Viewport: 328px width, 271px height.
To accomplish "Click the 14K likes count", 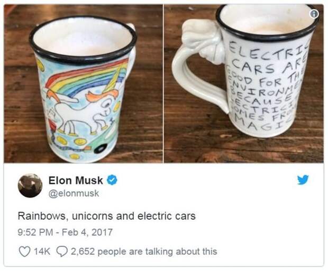I will (42, 251).
